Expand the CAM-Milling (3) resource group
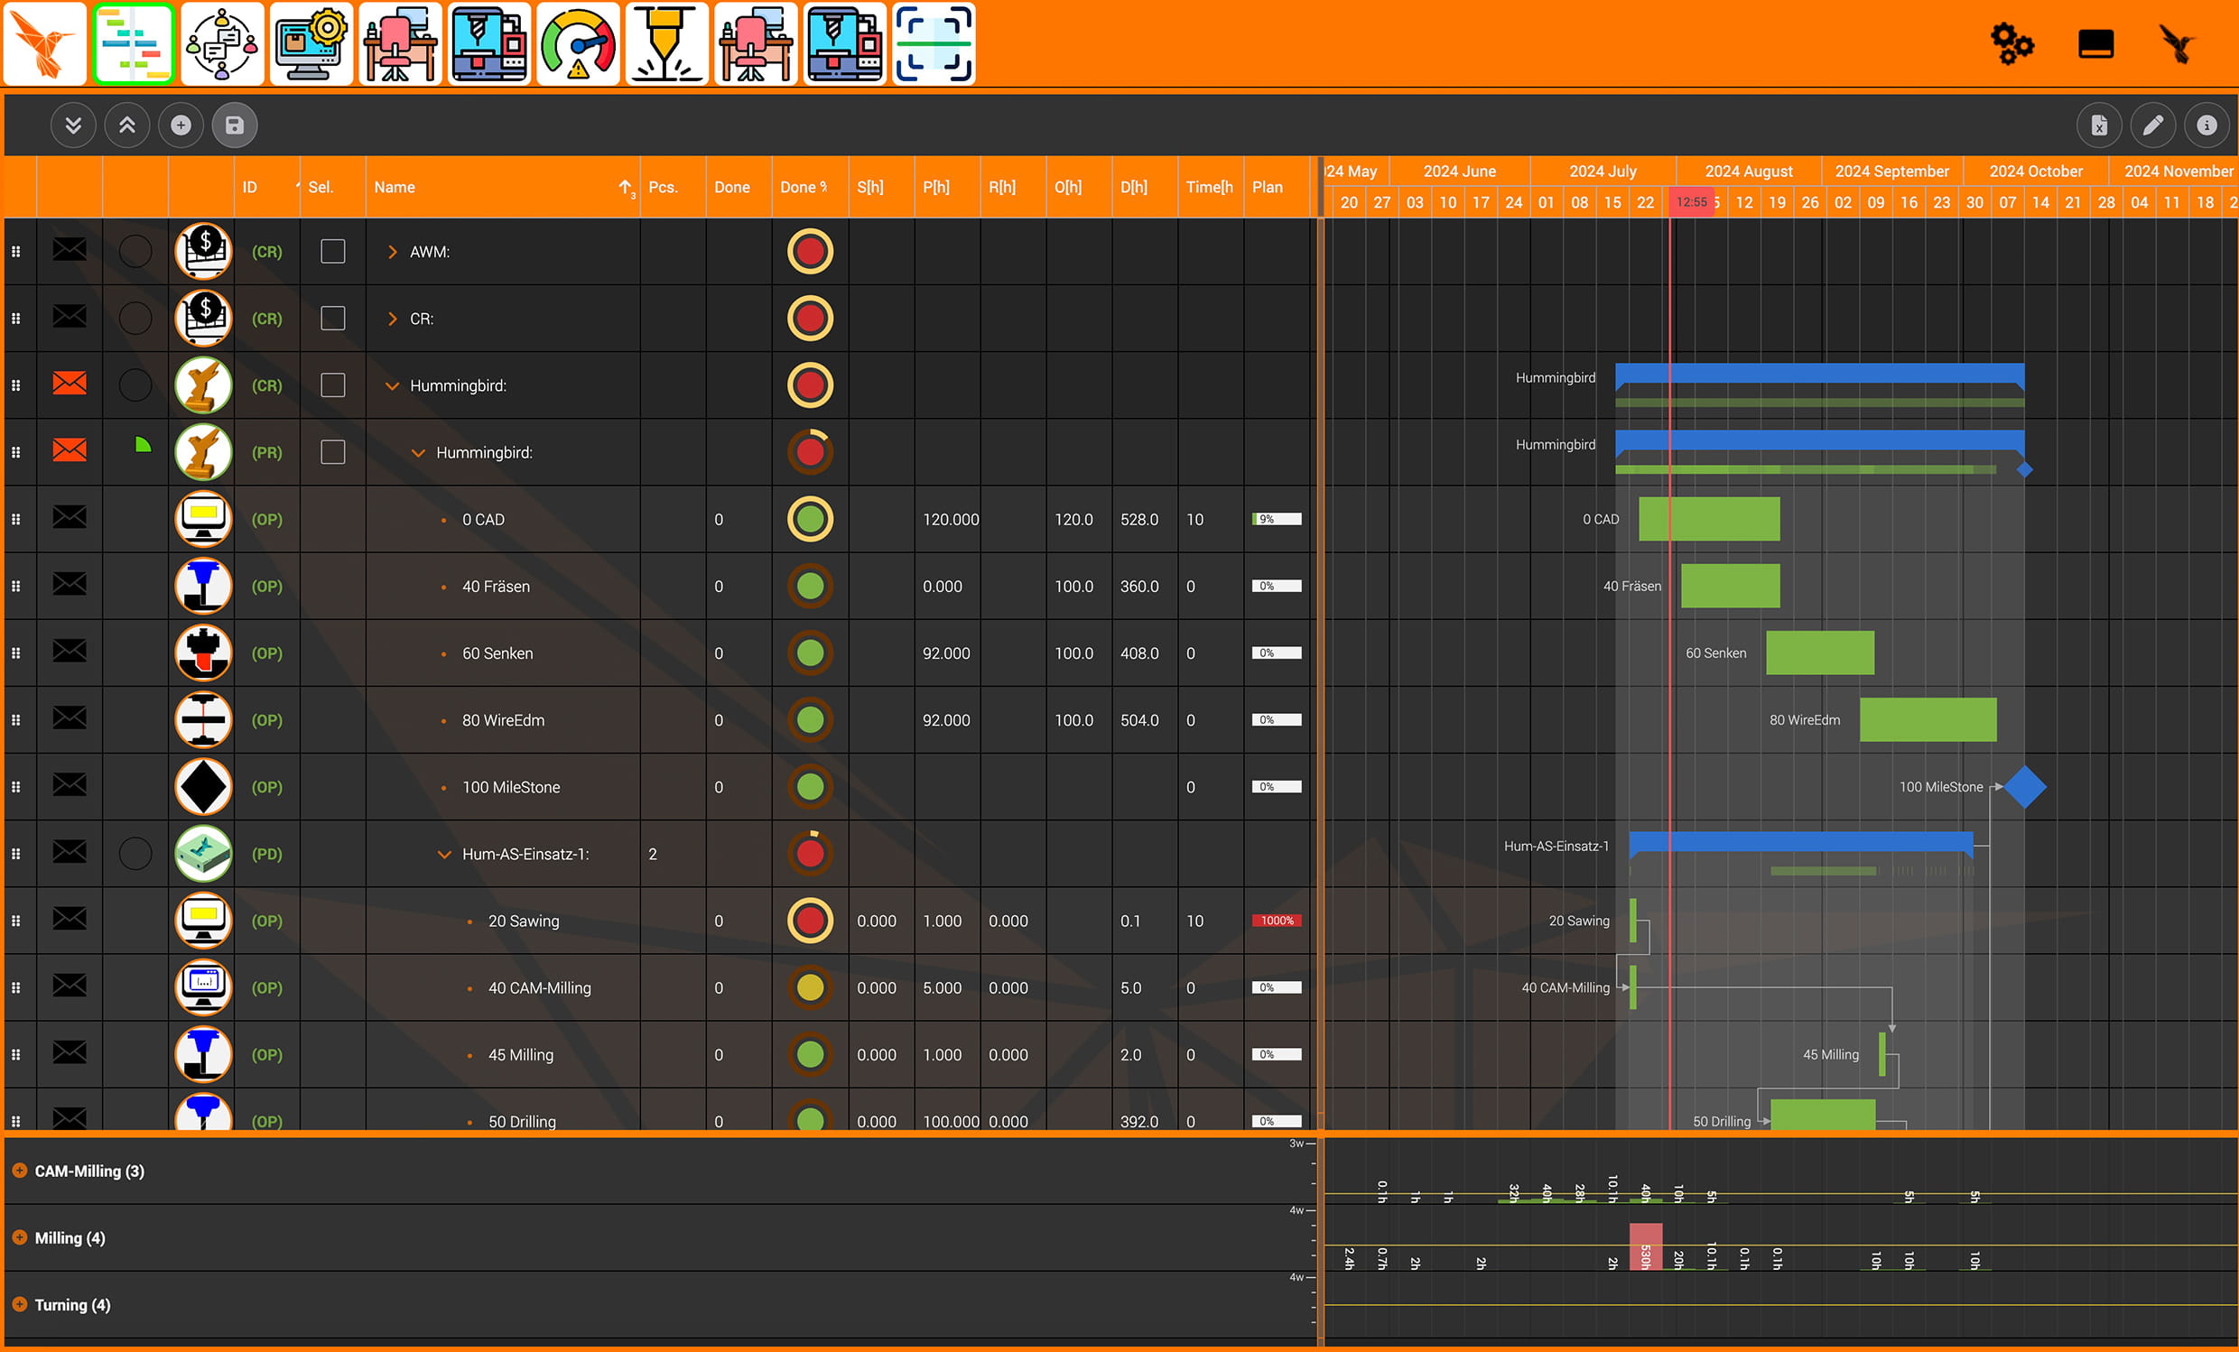The width and height of the screenshot is (2239, 1352). pos(20,1171)
